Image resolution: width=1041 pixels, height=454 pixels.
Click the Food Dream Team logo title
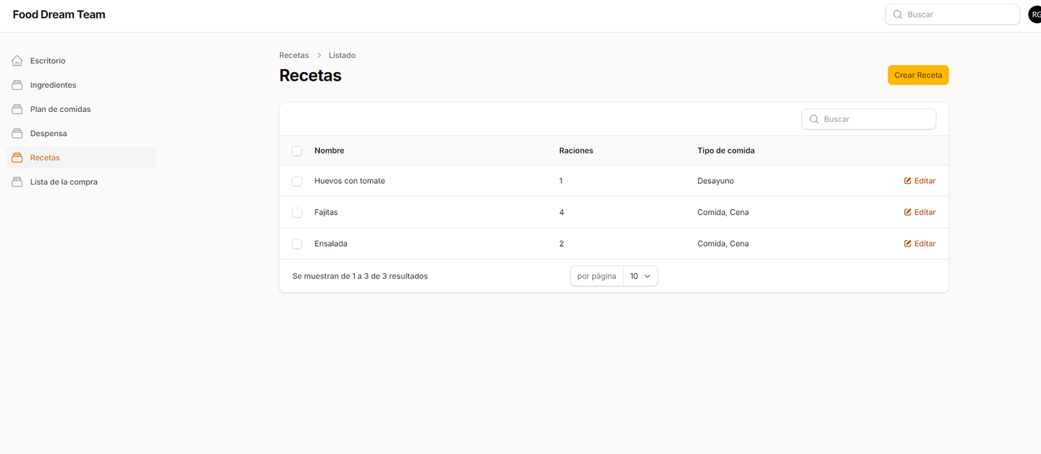coord(59,14)
